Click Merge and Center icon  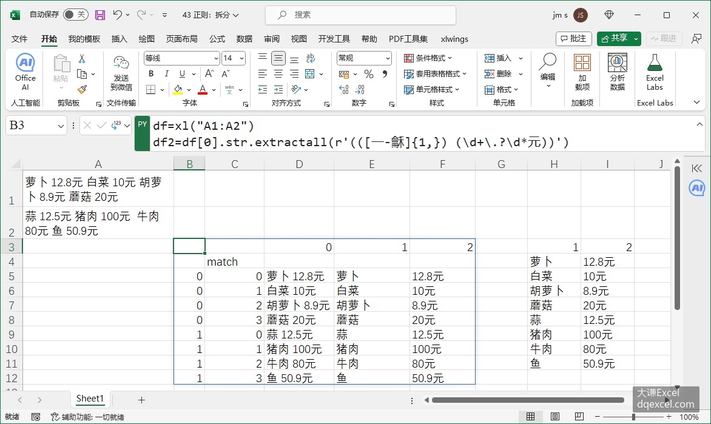[x=310, y=73]
